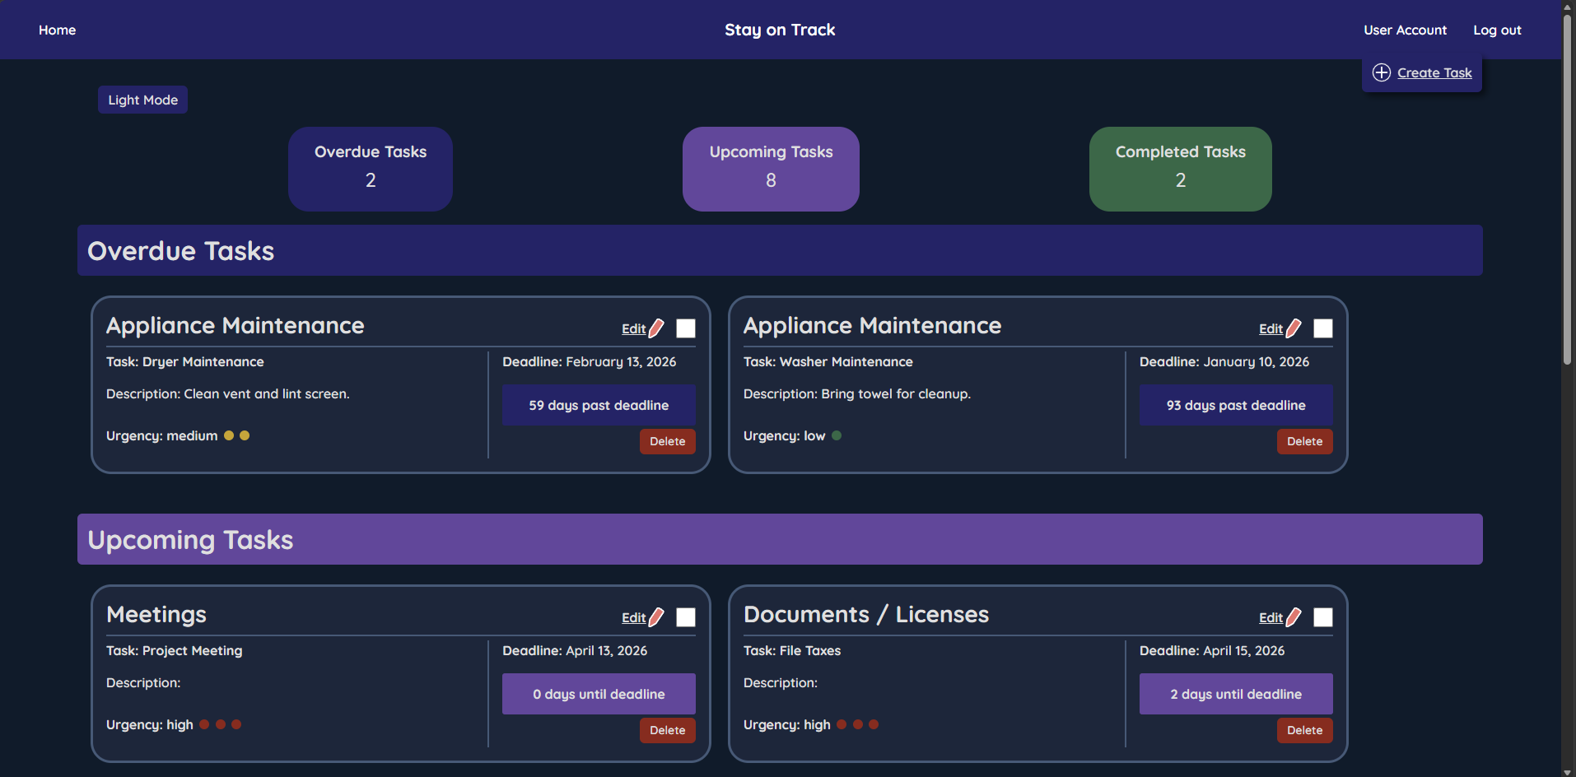This screenshot has height=777, width=1576.
Task: Click Deadline: January 10, 2026 text
Action: (1224, 361)
